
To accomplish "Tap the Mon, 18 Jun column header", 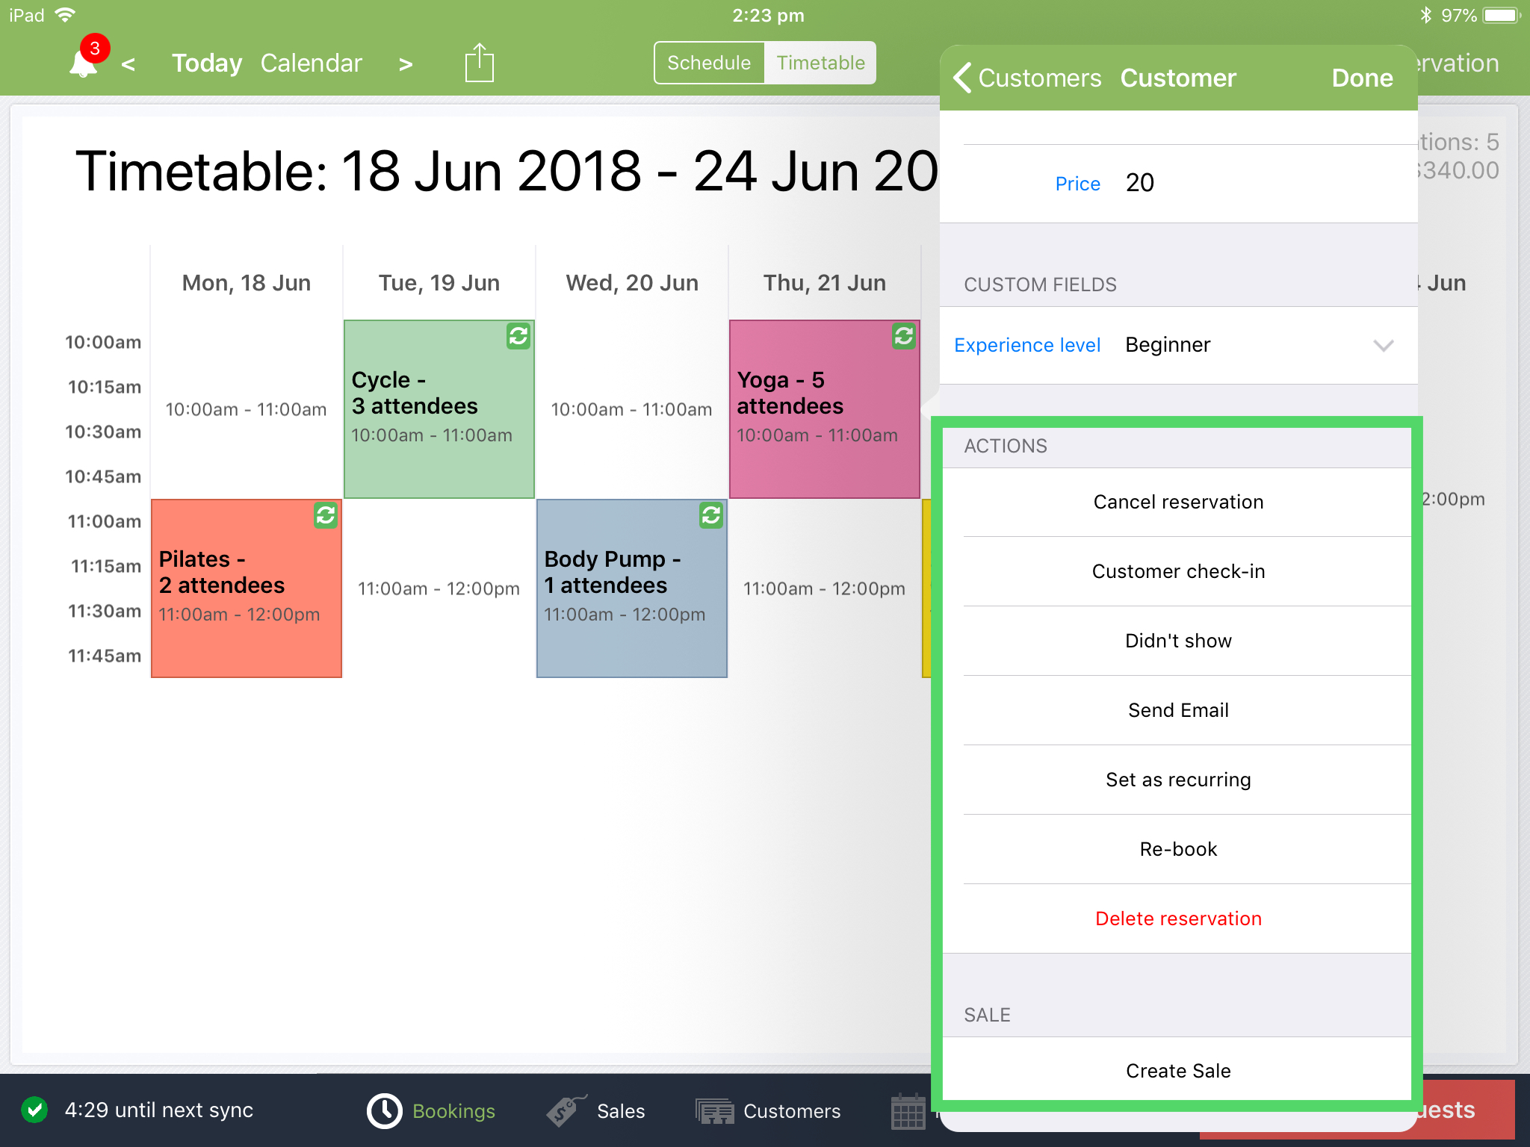I will 247,283.
